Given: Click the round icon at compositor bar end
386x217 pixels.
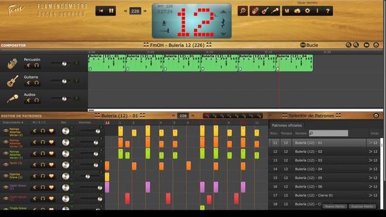Looking at the screenshot, I should tap(376, 45).
